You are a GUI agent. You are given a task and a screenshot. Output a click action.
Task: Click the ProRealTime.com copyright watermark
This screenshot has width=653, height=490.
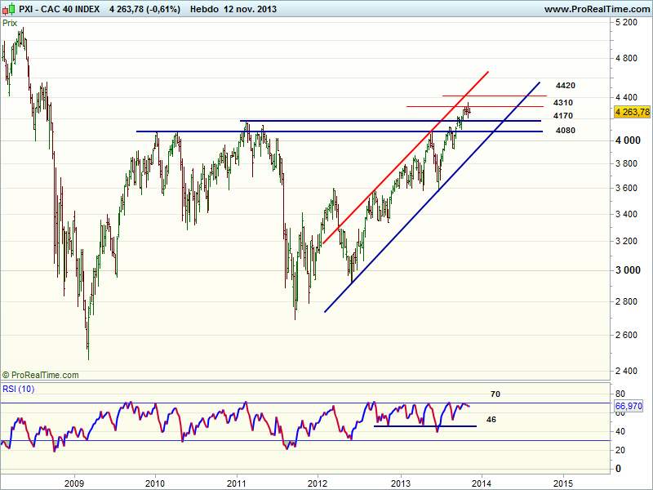[41, 375]
